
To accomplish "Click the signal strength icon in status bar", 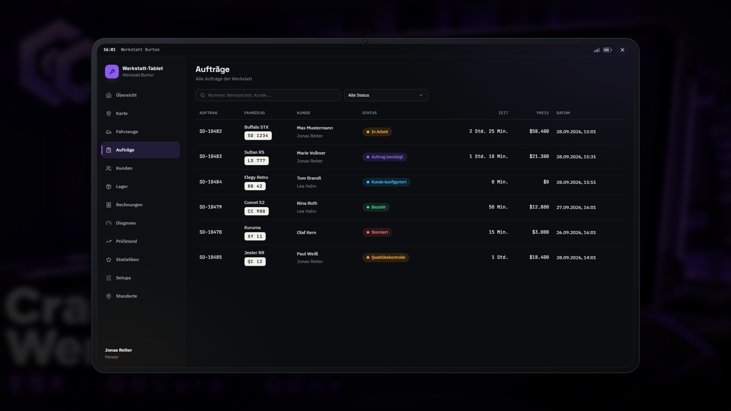I will (x=597, y=50).
